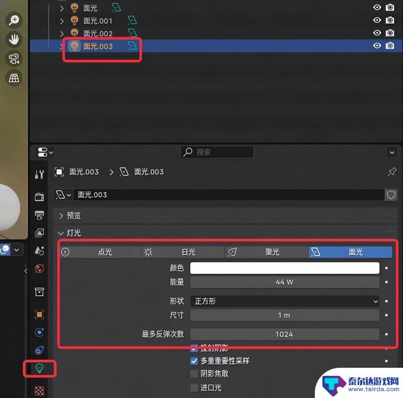Click light object icon of 面光.002
This screenshot has width=403, height=398.
[x=74, y=33]
